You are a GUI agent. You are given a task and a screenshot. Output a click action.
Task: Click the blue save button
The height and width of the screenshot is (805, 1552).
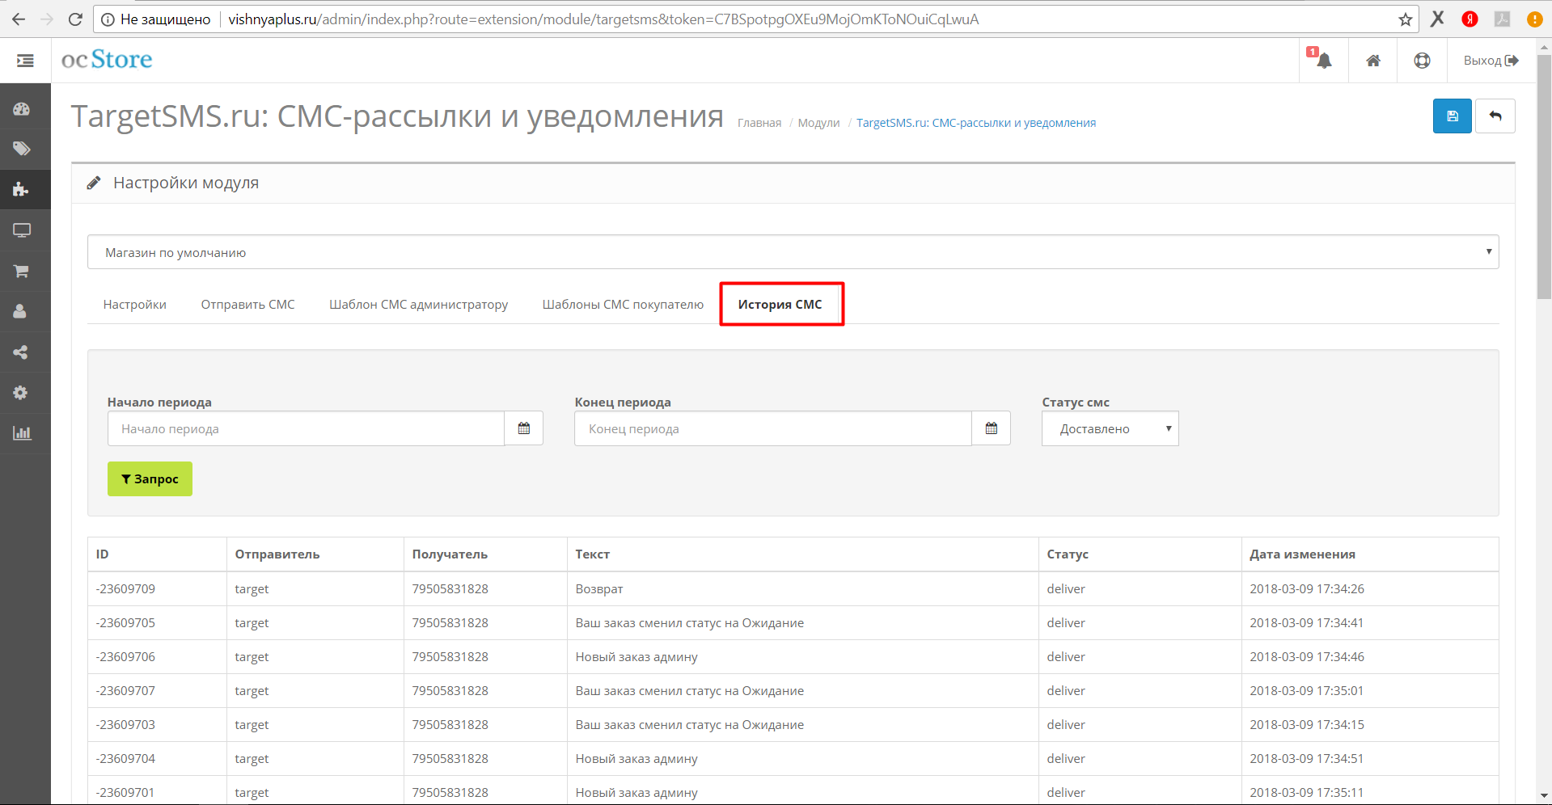[1452, 116]
